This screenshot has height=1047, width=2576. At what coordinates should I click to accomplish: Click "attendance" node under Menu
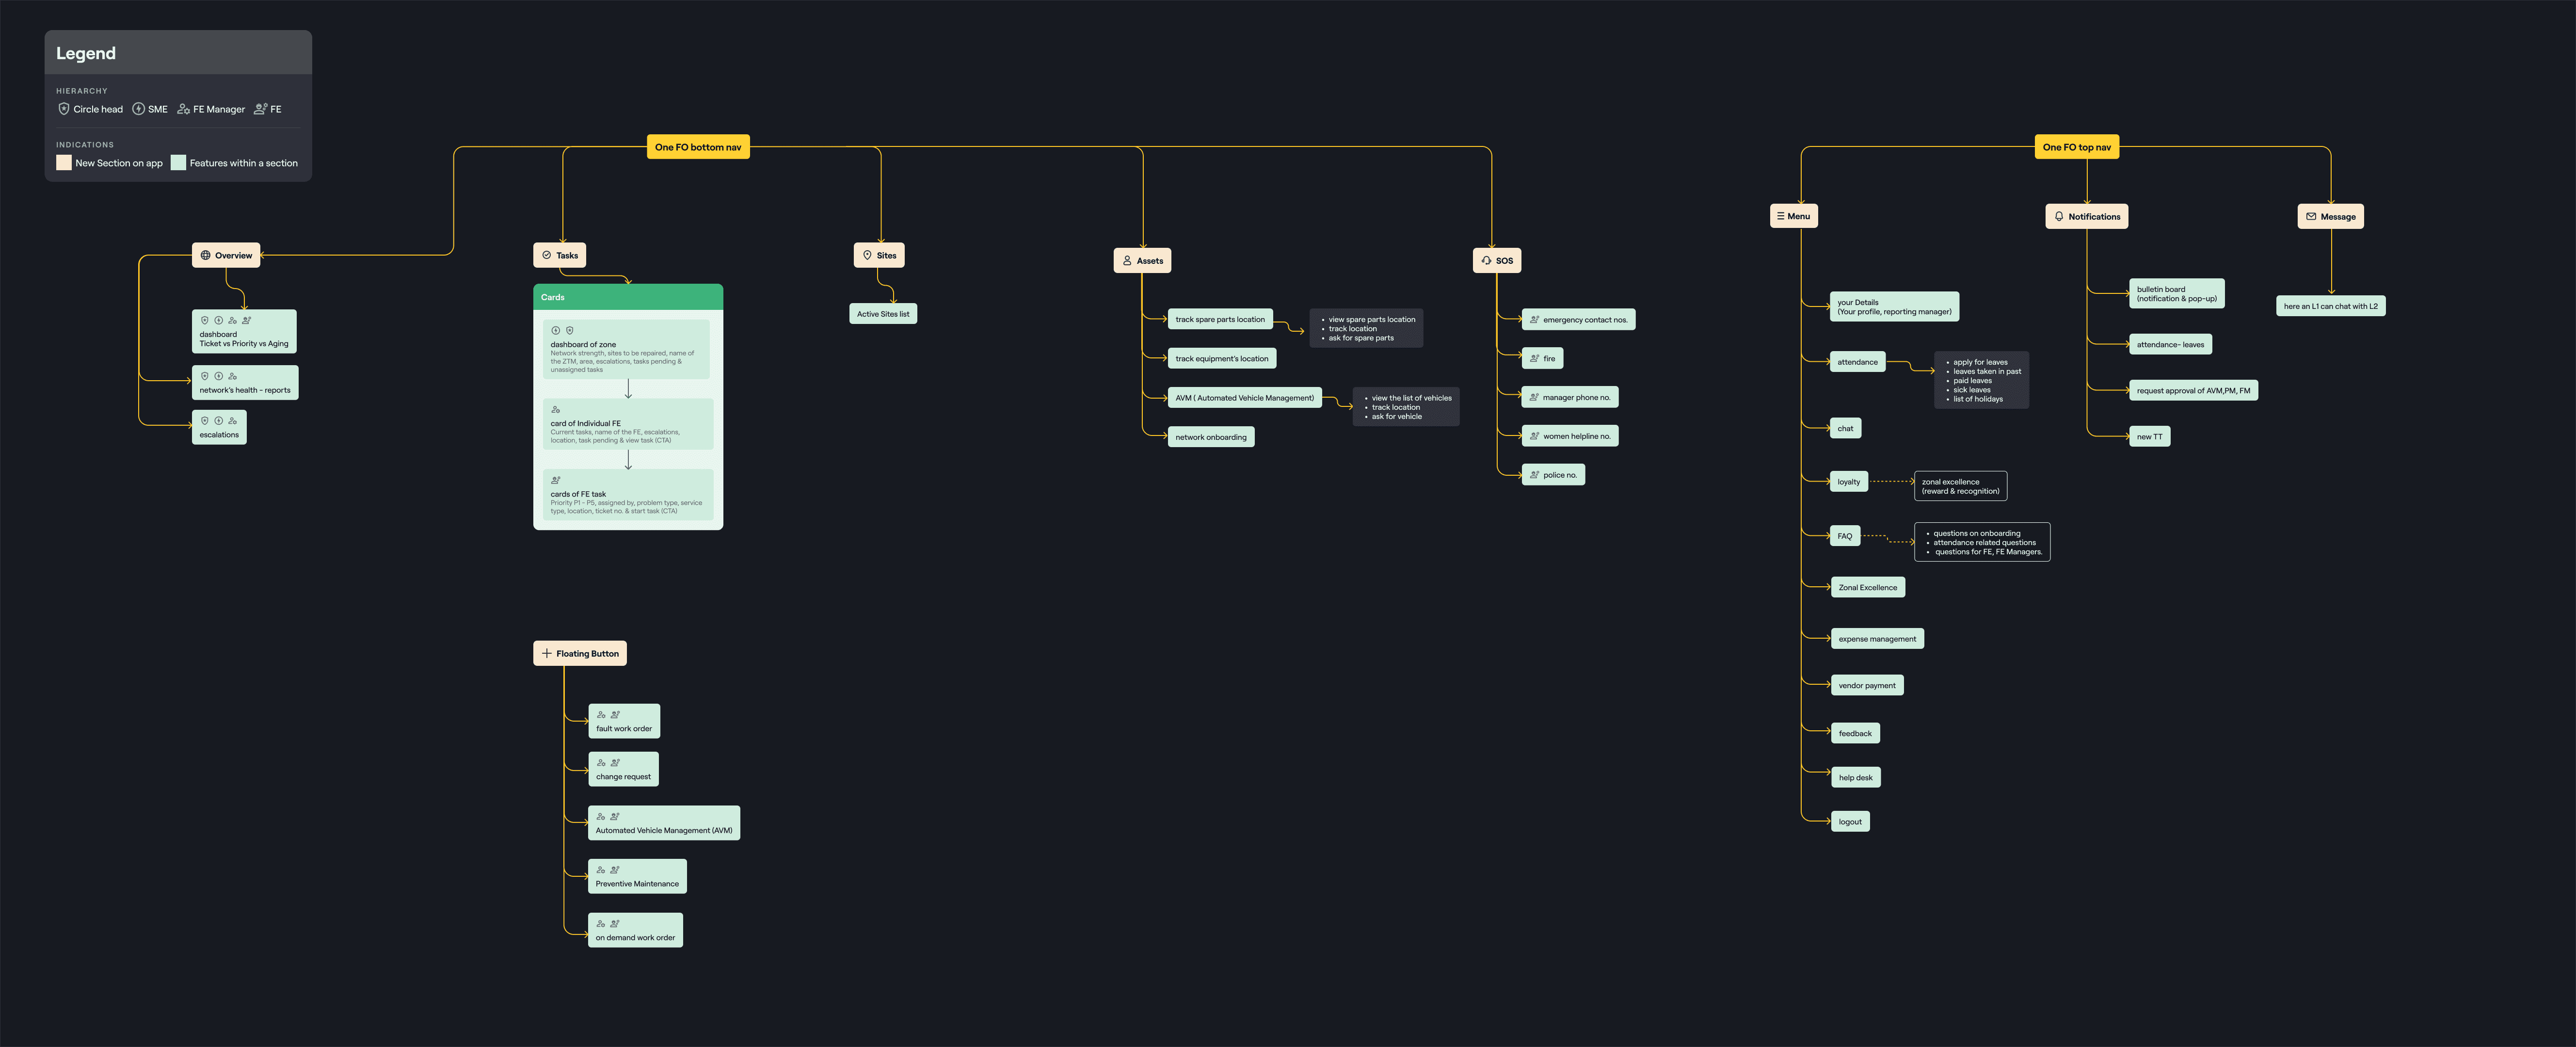[x=1857, y=362]
